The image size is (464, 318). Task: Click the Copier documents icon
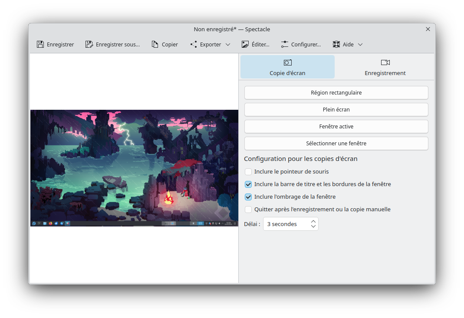pyautogui.click(x=155, y=44)
